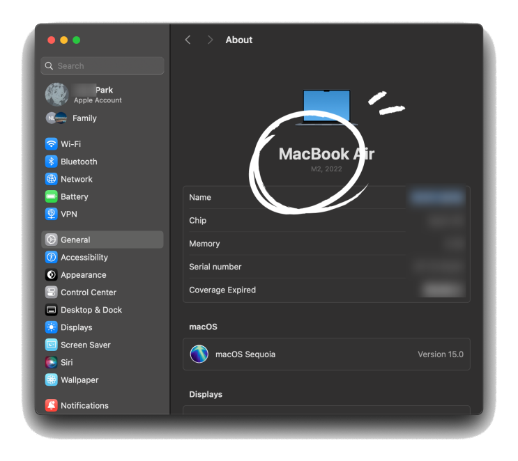
Task: Open the Wallpaper label in sidebar
Action: (x=79, y=380)
